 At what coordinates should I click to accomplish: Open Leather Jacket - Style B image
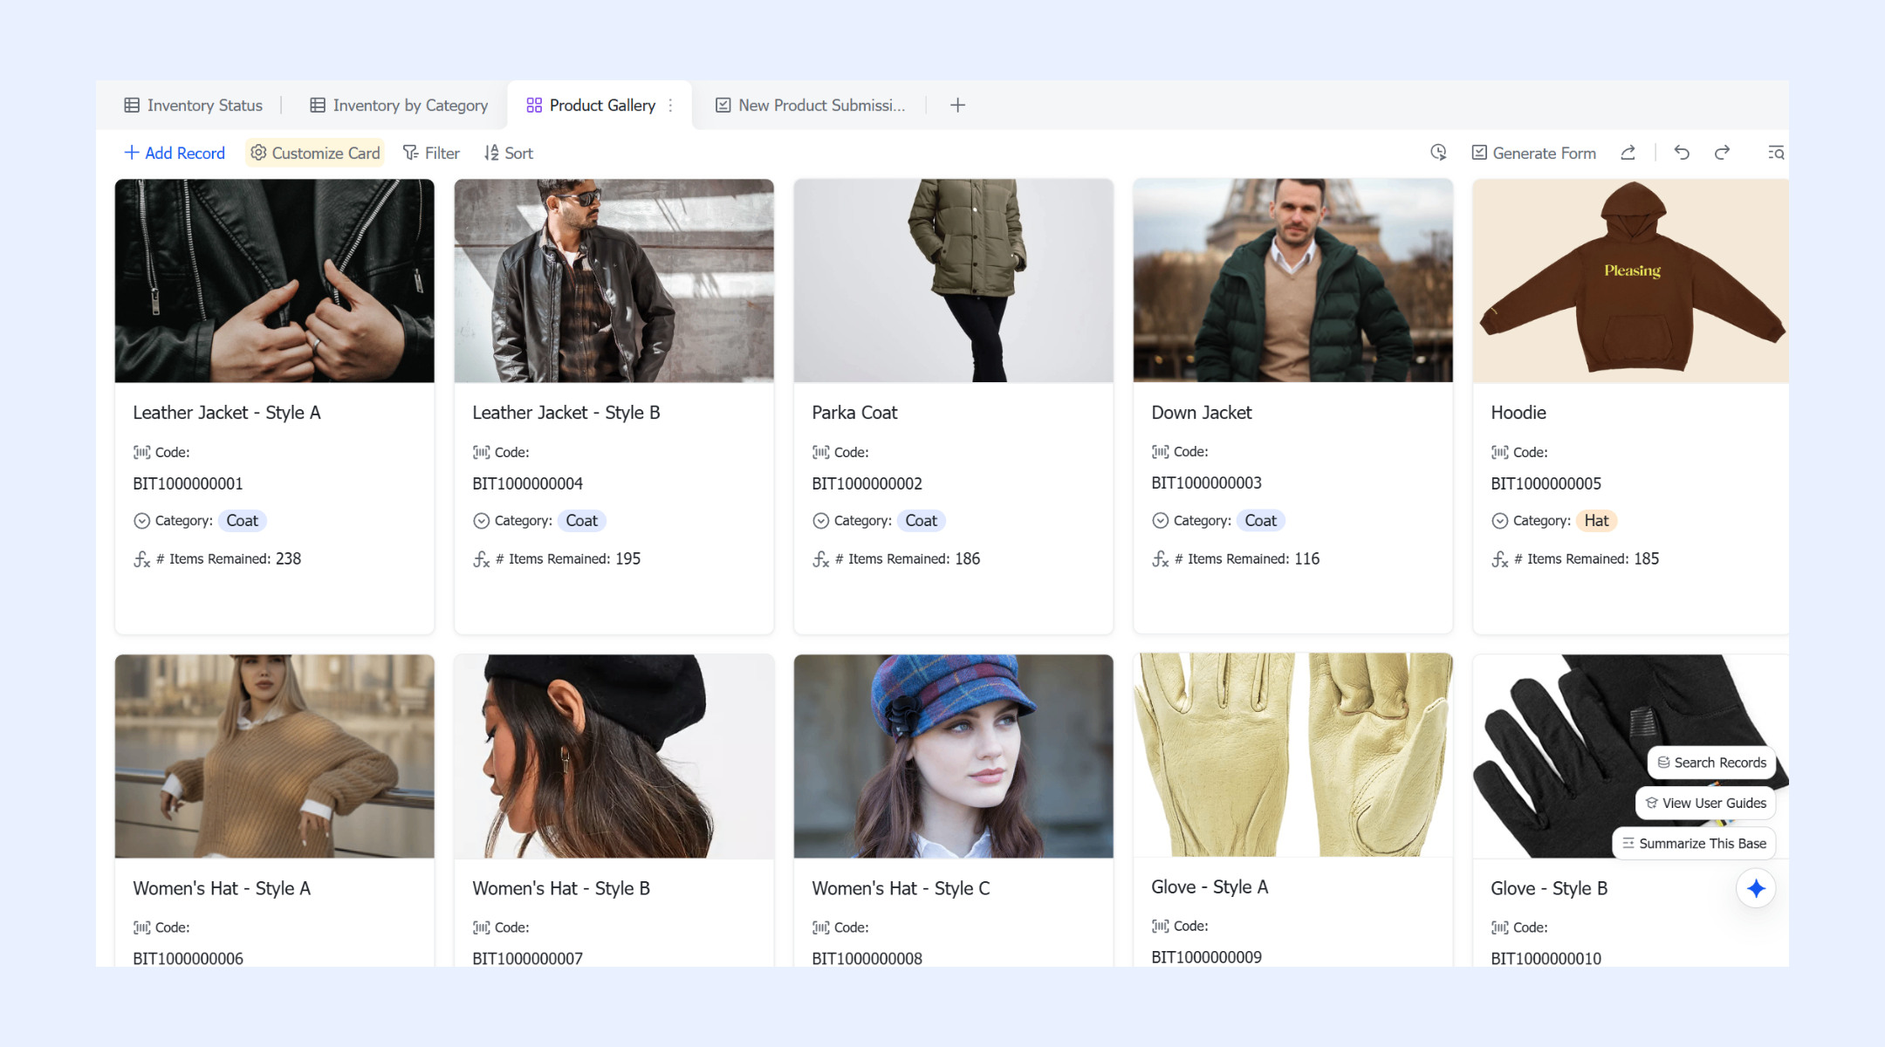(x=614, y=281)
